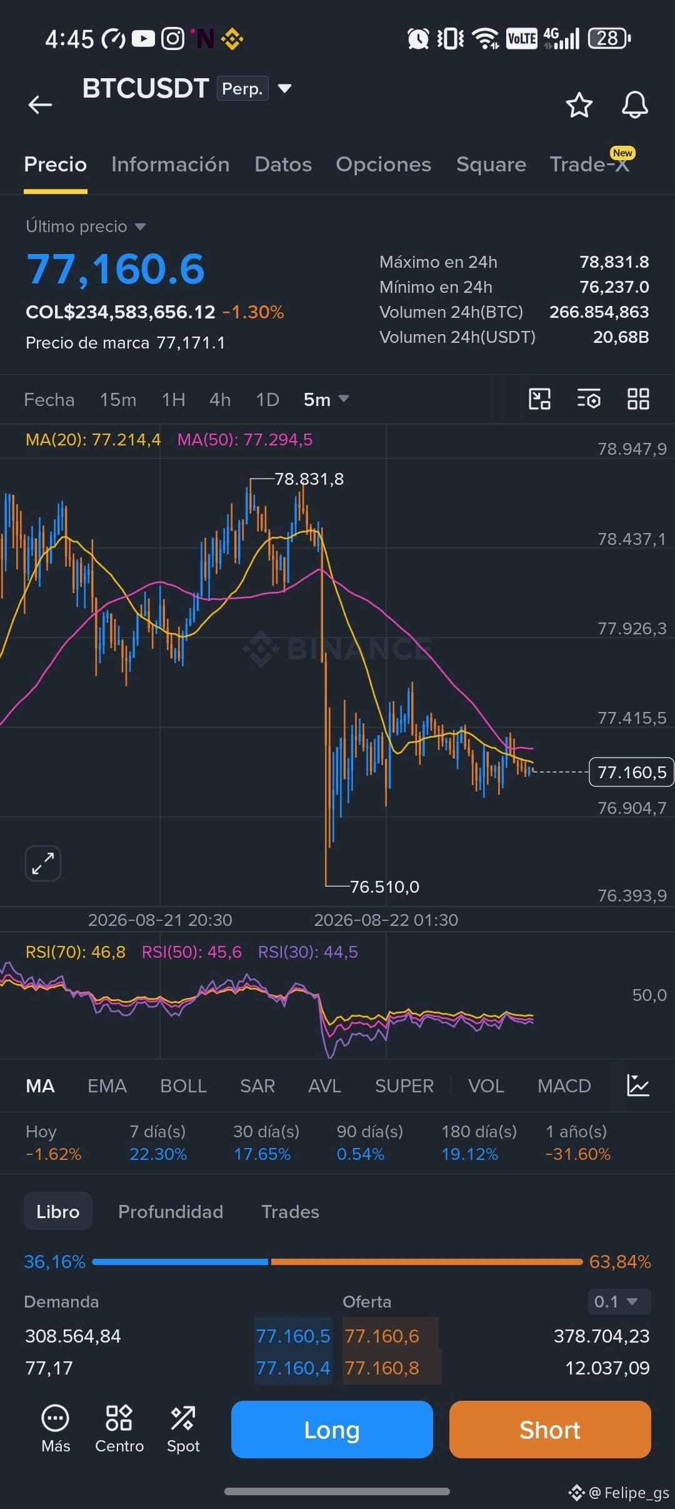This screenshot has width=675, height=1509.
Task: Toggle the MACD indicator
Action: tap(564, 1085)
